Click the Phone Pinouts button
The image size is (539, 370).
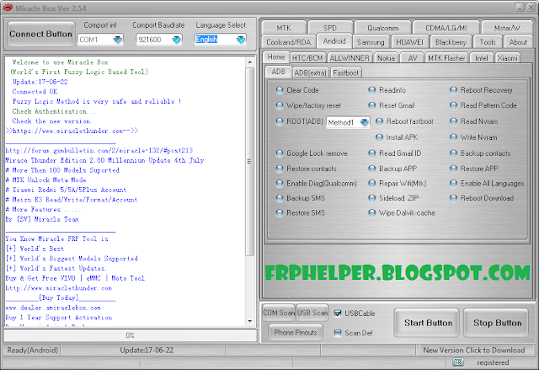point(296,332)
